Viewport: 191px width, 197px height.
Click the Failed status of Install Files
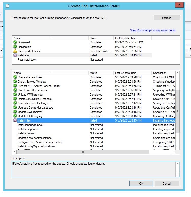(x=93, y=120)
